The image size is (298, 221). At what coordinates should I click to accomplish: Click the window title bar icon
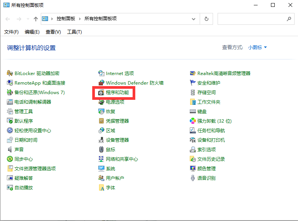pos(6,5)
